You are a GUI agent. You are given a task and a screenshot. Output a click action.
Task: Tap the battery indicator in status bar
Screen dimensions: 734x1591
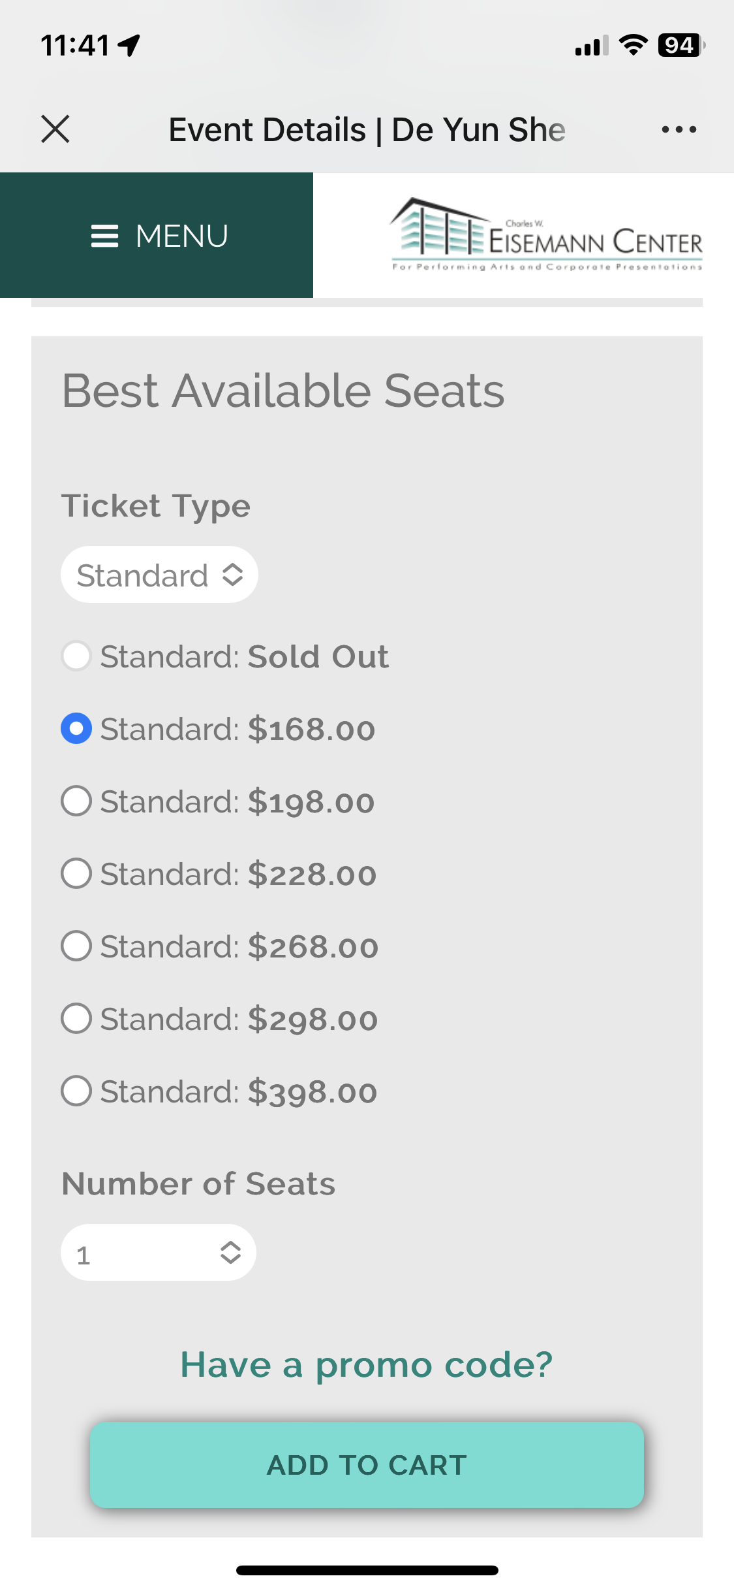(680, 45)
